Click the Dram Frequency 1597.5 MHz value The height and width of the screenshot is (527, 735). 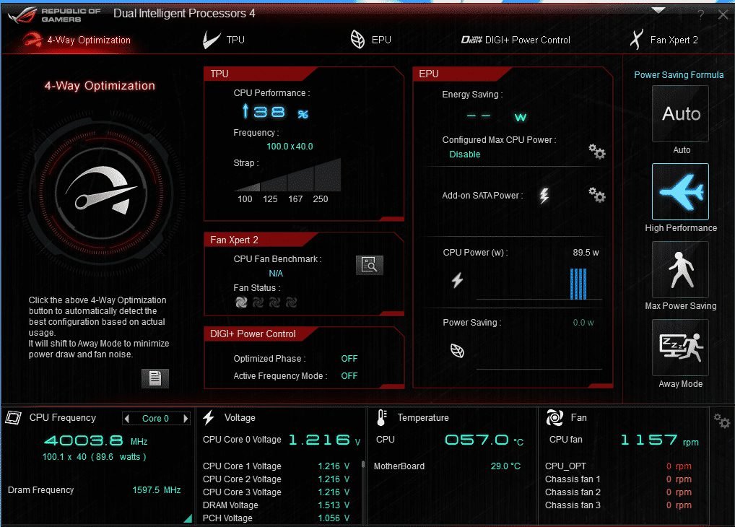coord(156,490)
